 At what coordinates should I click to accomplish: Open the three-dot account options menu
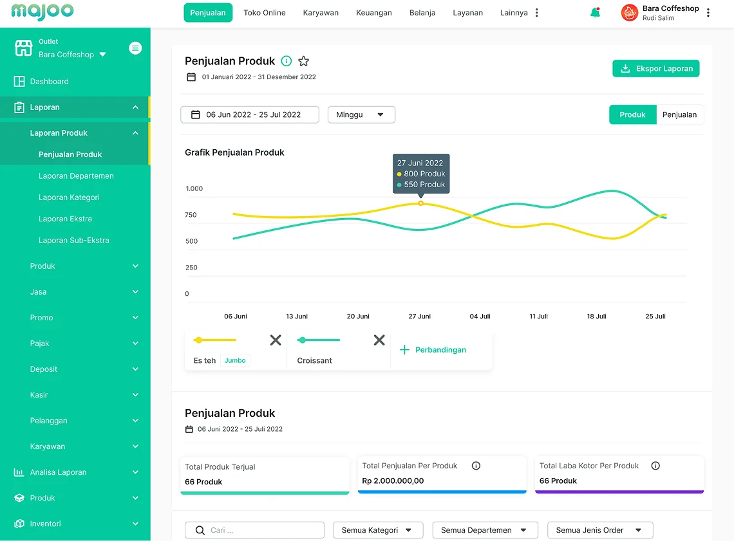coord(708,13)
